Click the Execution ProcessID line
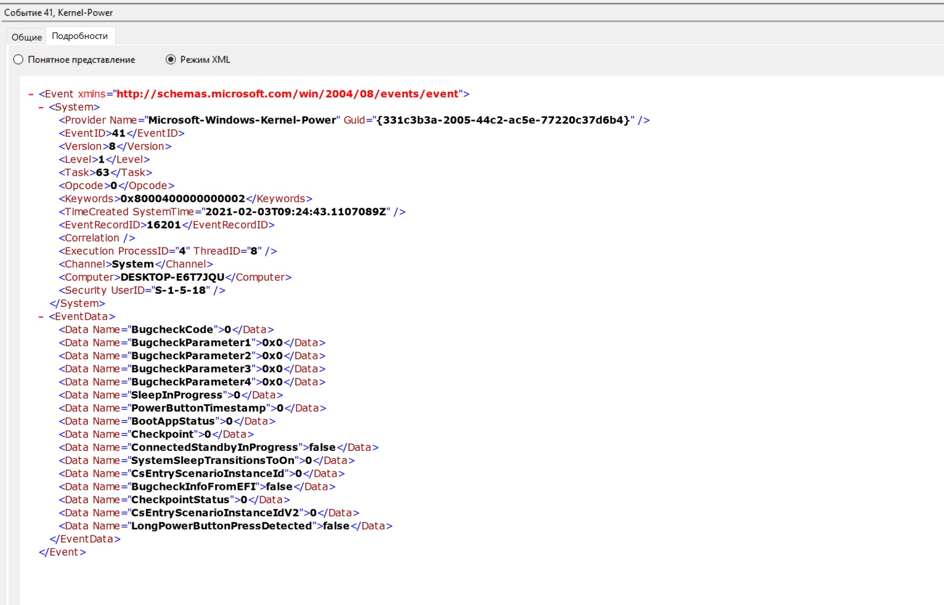The height and width of the screenshot is (605, 944). point(168,251)
